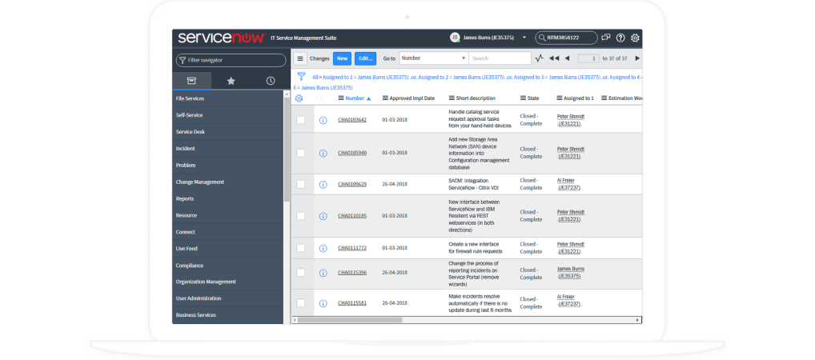The width and height of the screenshot is (815, 360).
Task: Select checkbox for CHA0103642
Action: pos(300,120)
